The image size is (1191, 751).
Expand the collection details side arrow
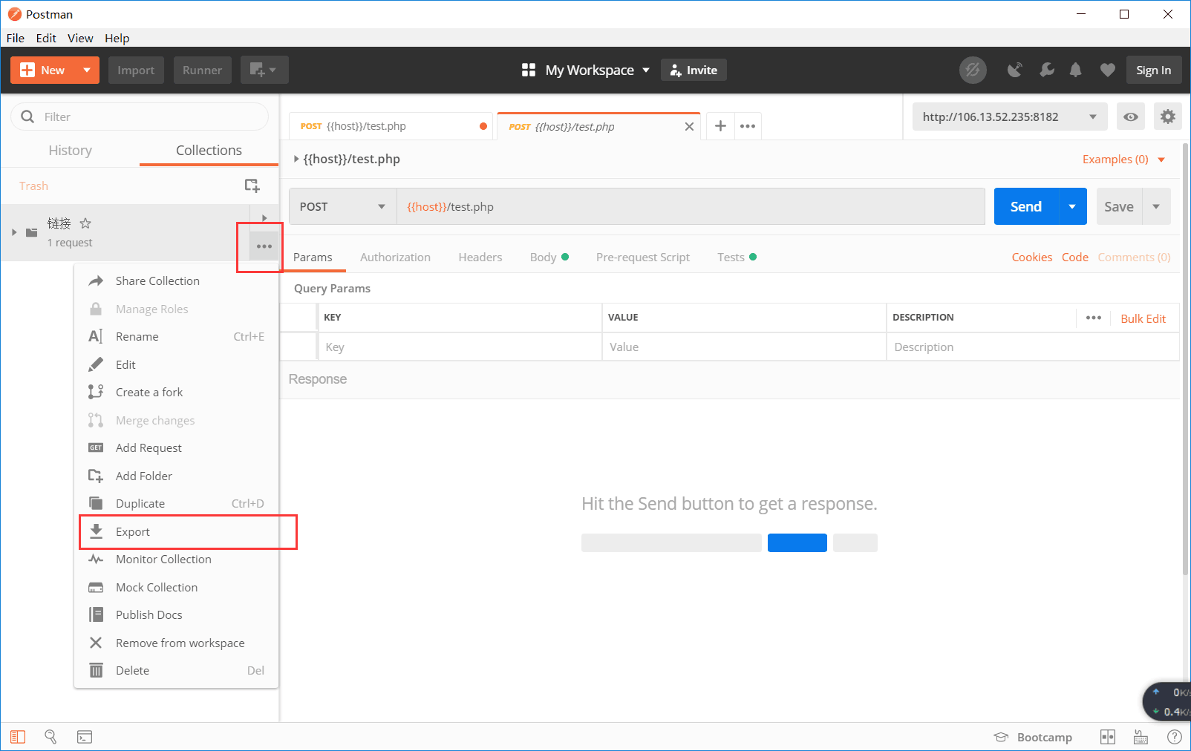264,218
